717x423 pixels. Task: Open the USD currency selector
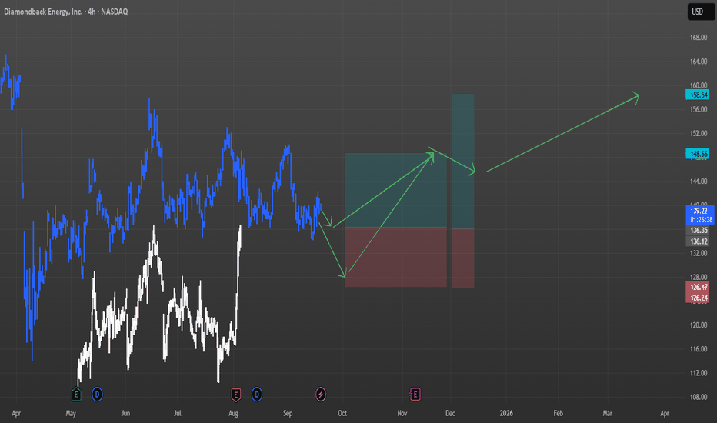click(695, 12)
